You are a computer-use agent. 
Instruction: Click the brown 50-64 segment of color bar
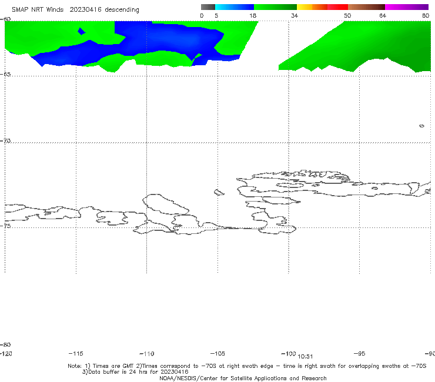coord(366,7)
